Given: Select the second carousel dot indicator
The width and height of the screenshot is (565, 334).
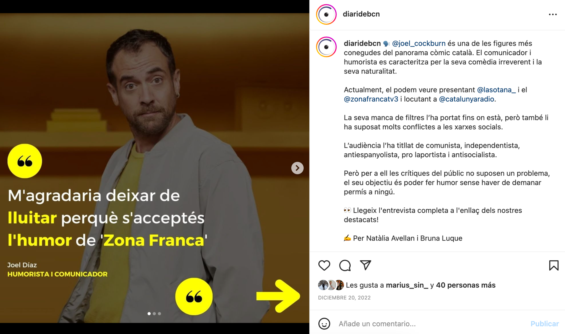Looking at the screenshot, I should (x=154, y=314).
